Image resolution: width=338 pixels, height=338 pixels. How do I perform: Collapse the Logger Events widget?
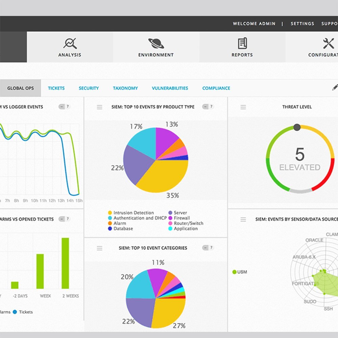click(62, 106)
